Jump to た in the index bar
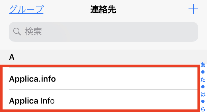The height and width of the screenshot is (112, 207). [x=203, y=80]
